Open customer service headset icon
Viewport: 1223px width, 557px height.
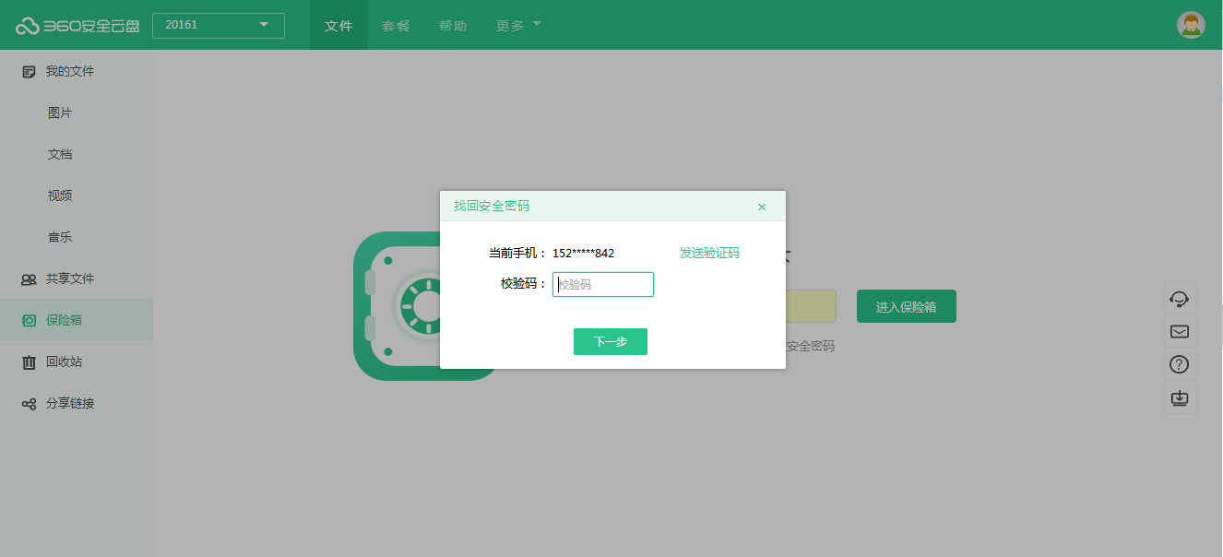1179,298
